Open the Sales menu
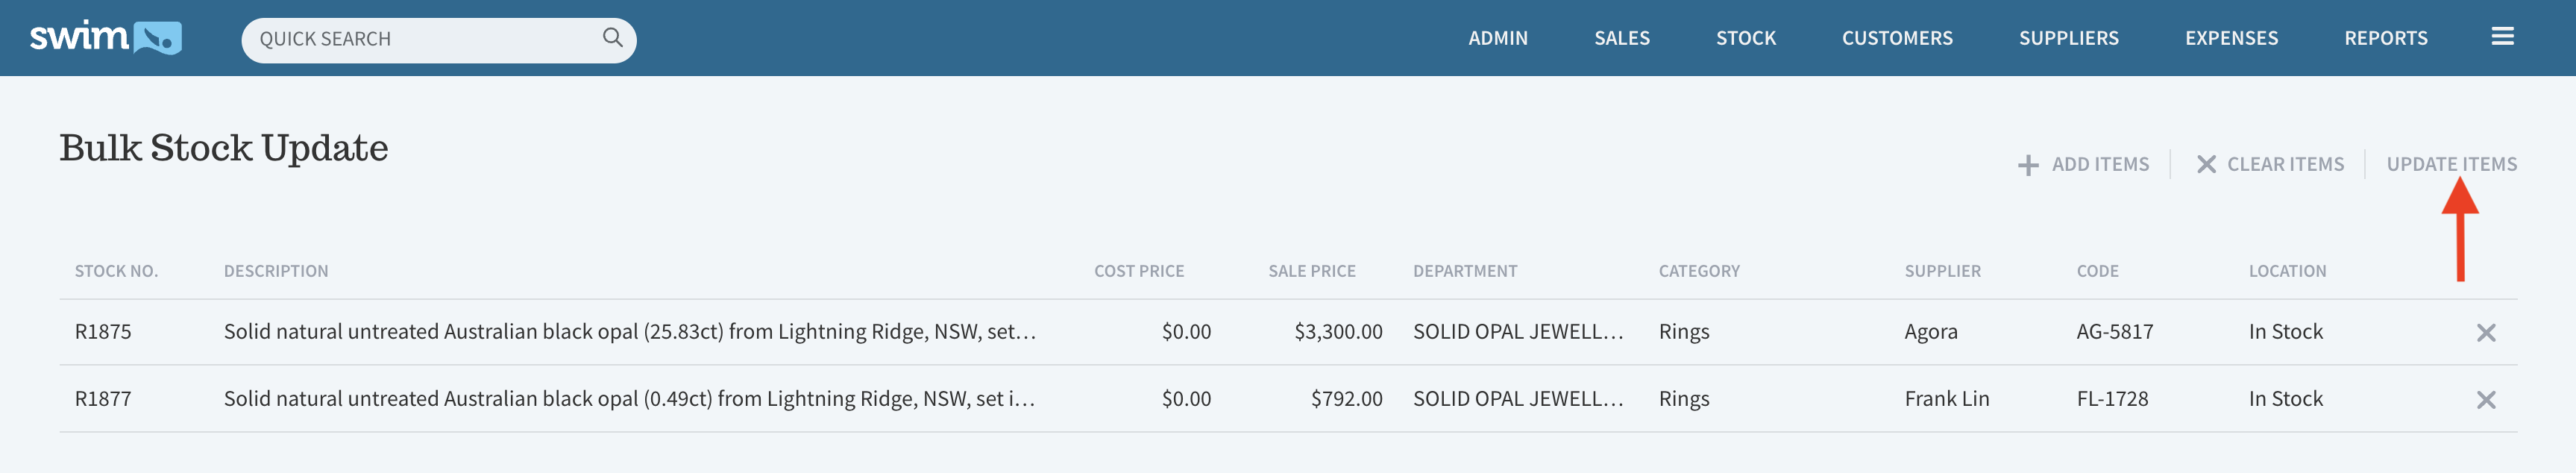This screenshot has height=473, width=2576. [1621, 38]
